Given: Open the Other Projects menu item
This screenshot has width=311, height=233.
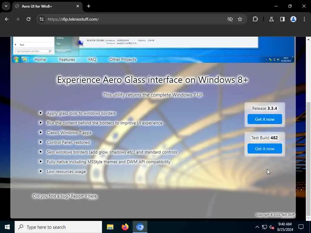Looking at the screenshot, I should click(x=123, y=60).
